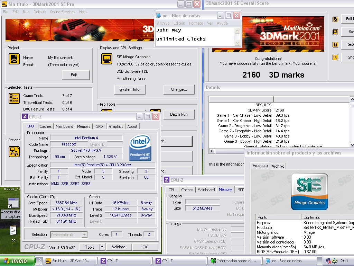The height and width of the screenshot is (266, 354).
Task: Open the Online Services menu
Action: click(x=63, y=12)
